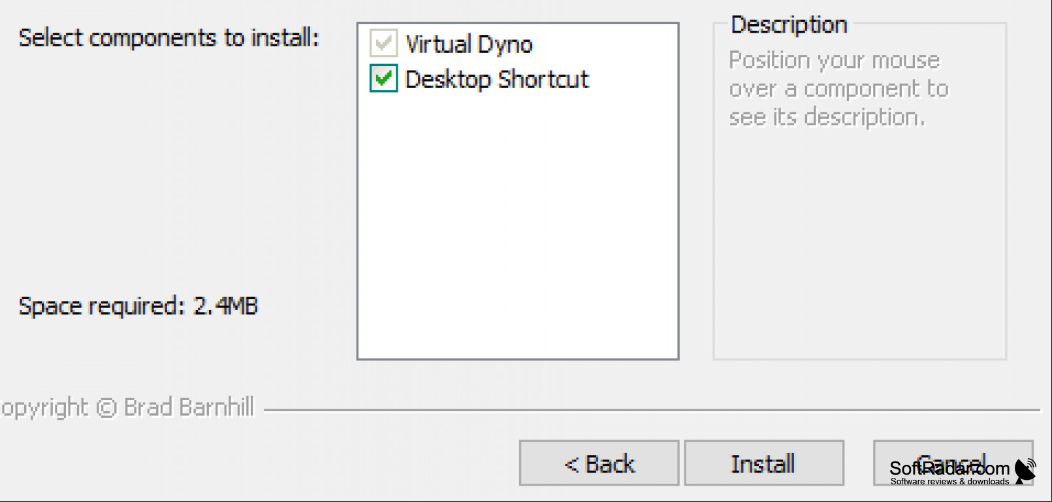This screenshot has width=1052, height=502.
Task: Go back with the < Back button
Action: coord(599,463)
